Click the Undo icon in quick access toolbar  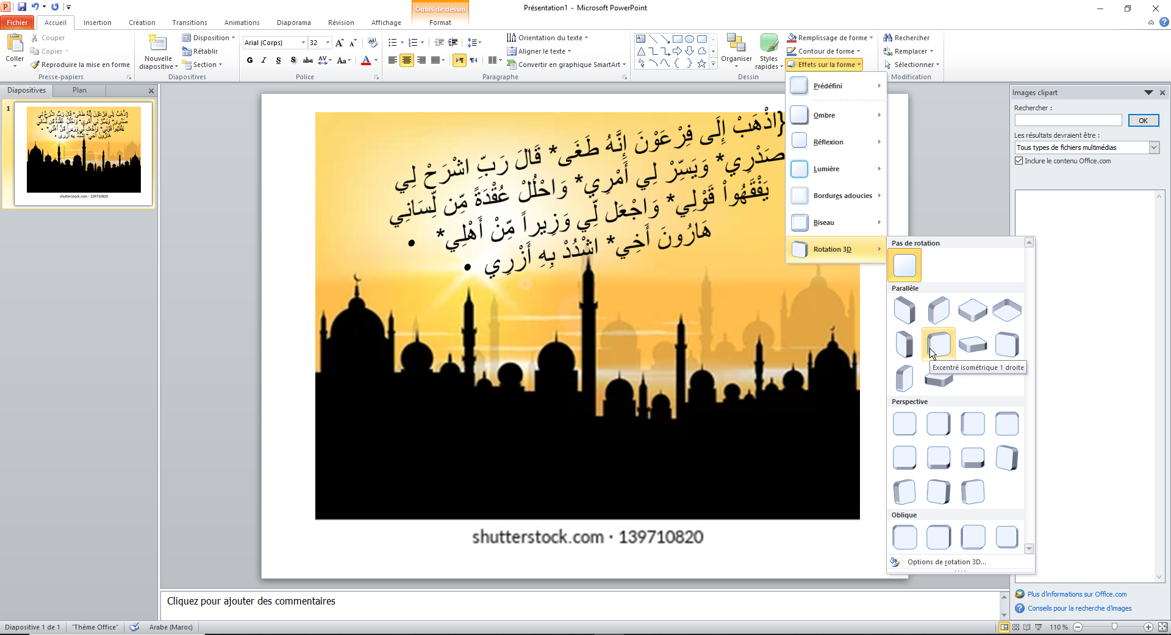point(35,7)
